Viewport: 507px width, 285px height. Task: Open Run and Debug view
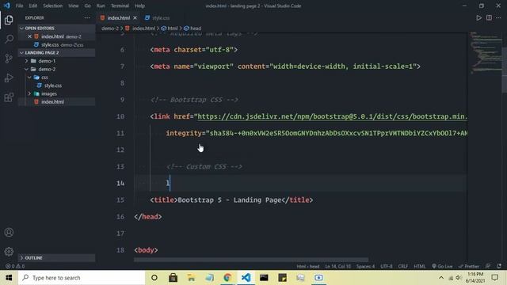9,78
